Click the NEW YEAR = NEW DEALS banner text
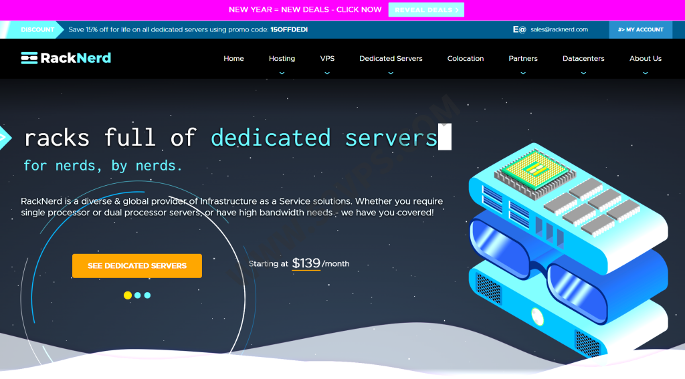This screenshot has width=685, height=379. 305,9
